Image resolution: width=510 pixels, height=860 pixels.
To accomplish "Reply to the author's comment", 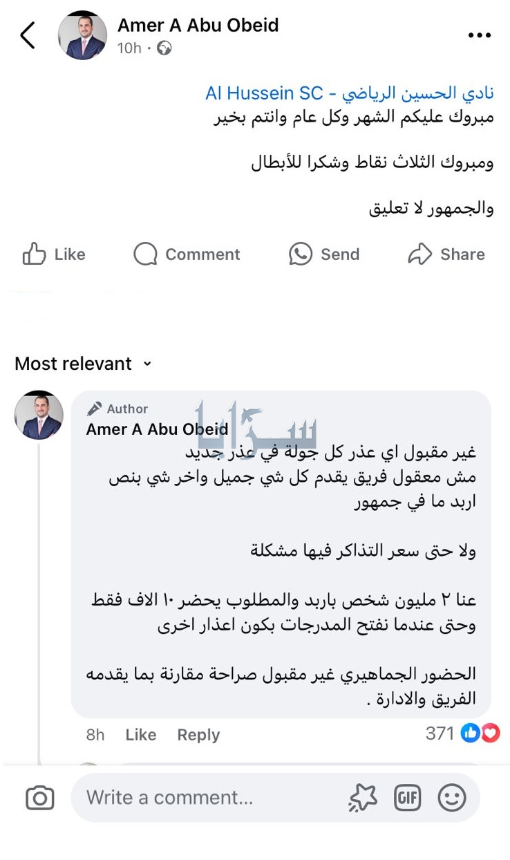I will tap(198, 735).
